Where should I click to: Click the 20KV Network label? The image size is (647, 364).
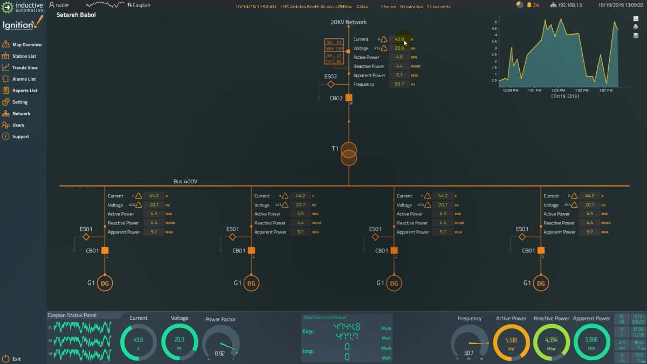click(x=349, y=22)
